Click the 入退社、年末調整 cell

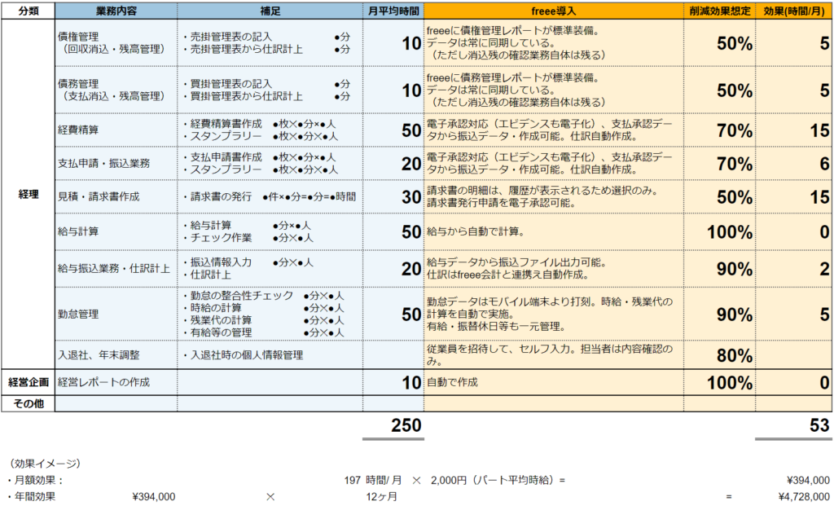[116, 355]
